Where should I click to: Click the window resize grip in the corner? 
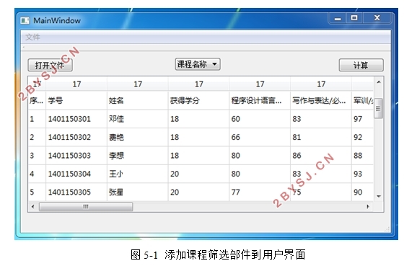(x=387, y=229)
